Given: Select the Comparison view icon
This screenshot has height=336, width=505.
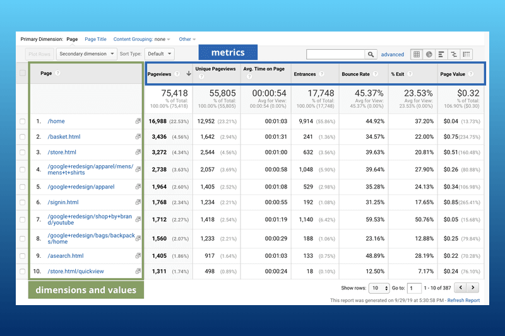Looking at the screenshot, I should coord(454,55).
